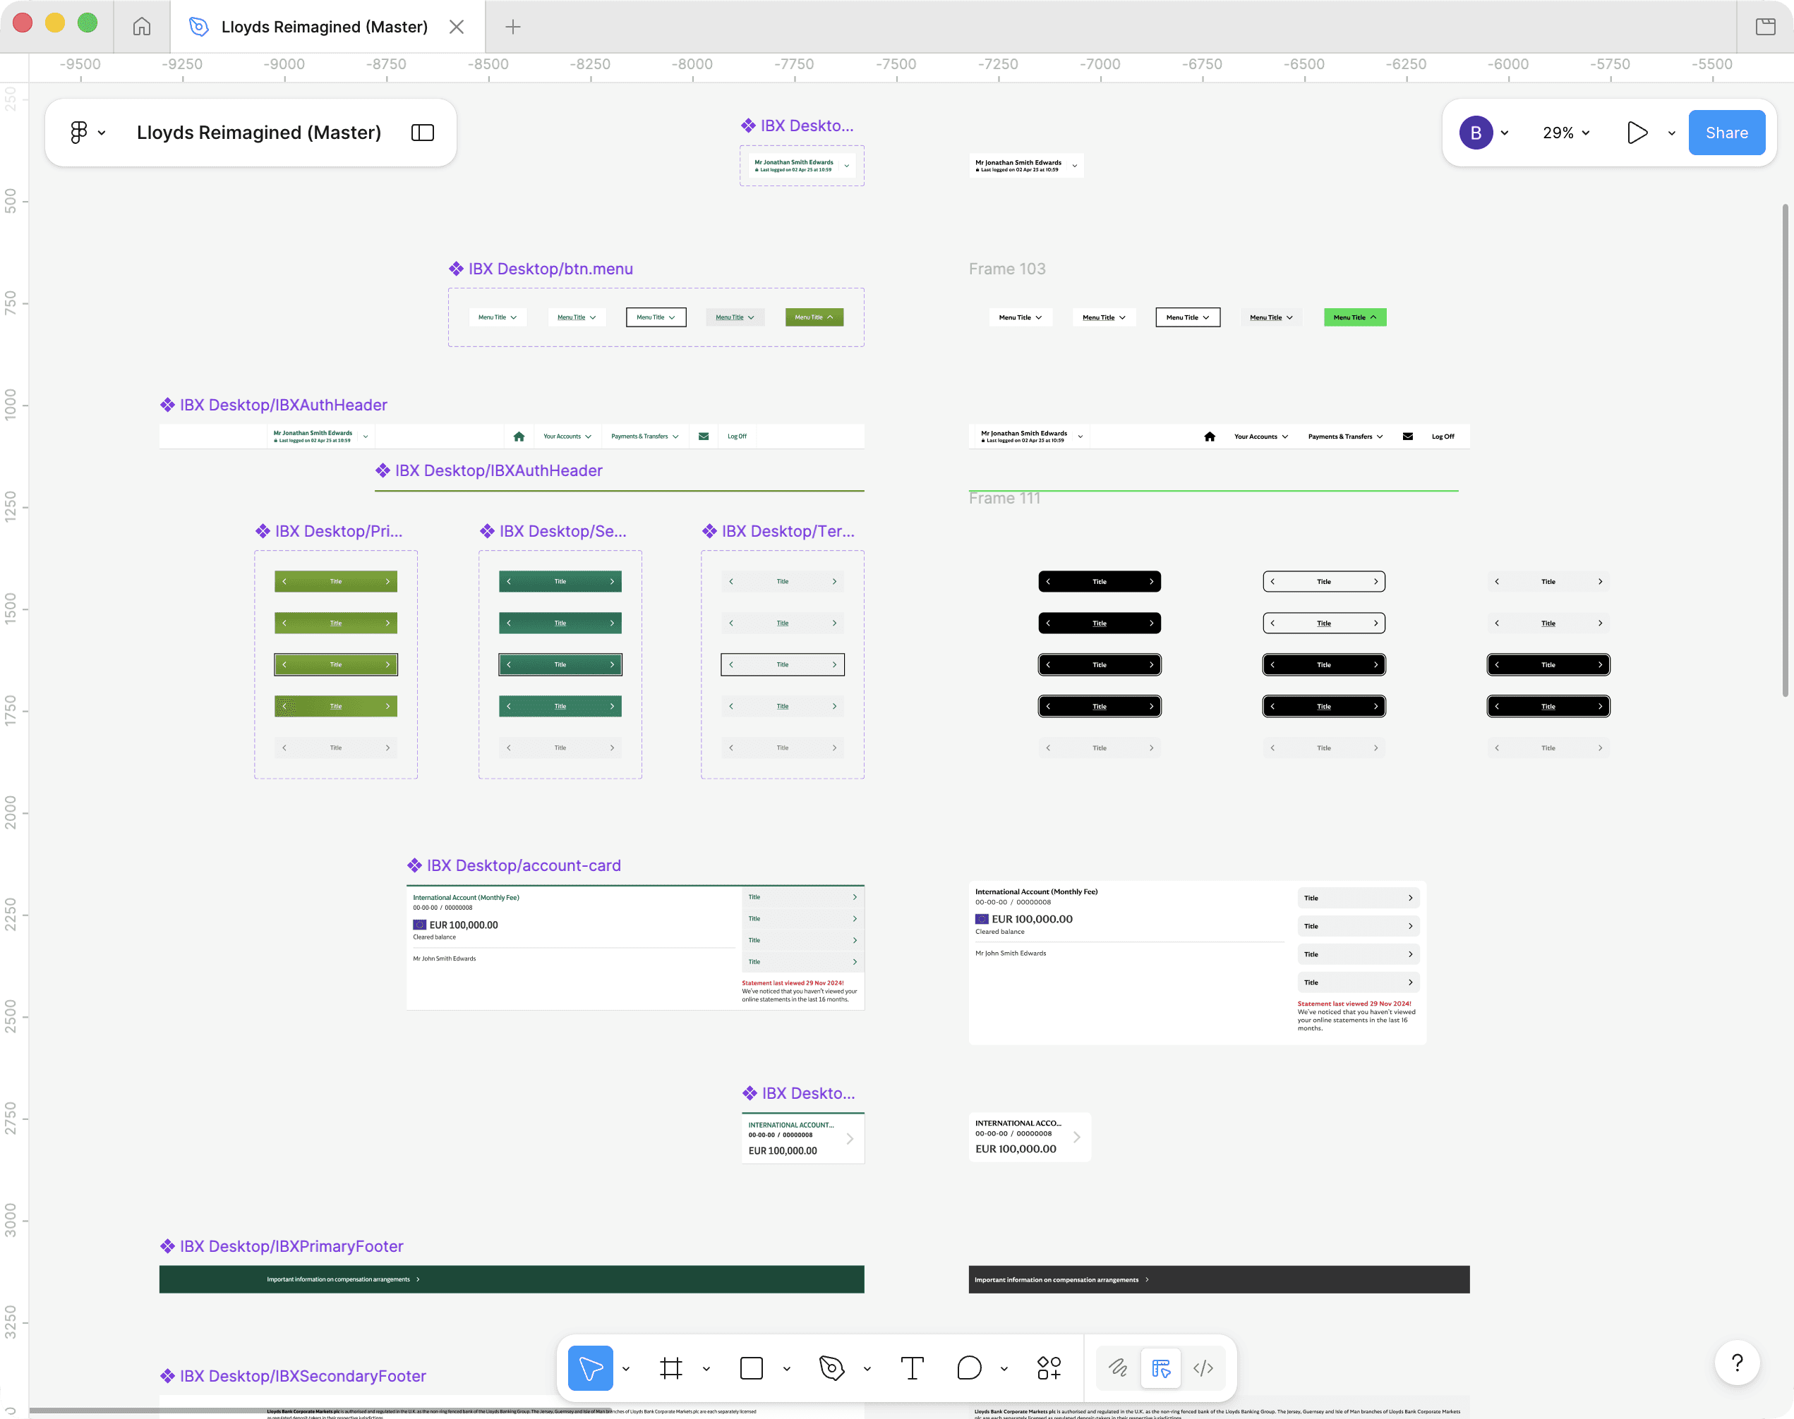Switch to Dev Mode code toggle
1794x1419 pixels.
point(1203,1368)
